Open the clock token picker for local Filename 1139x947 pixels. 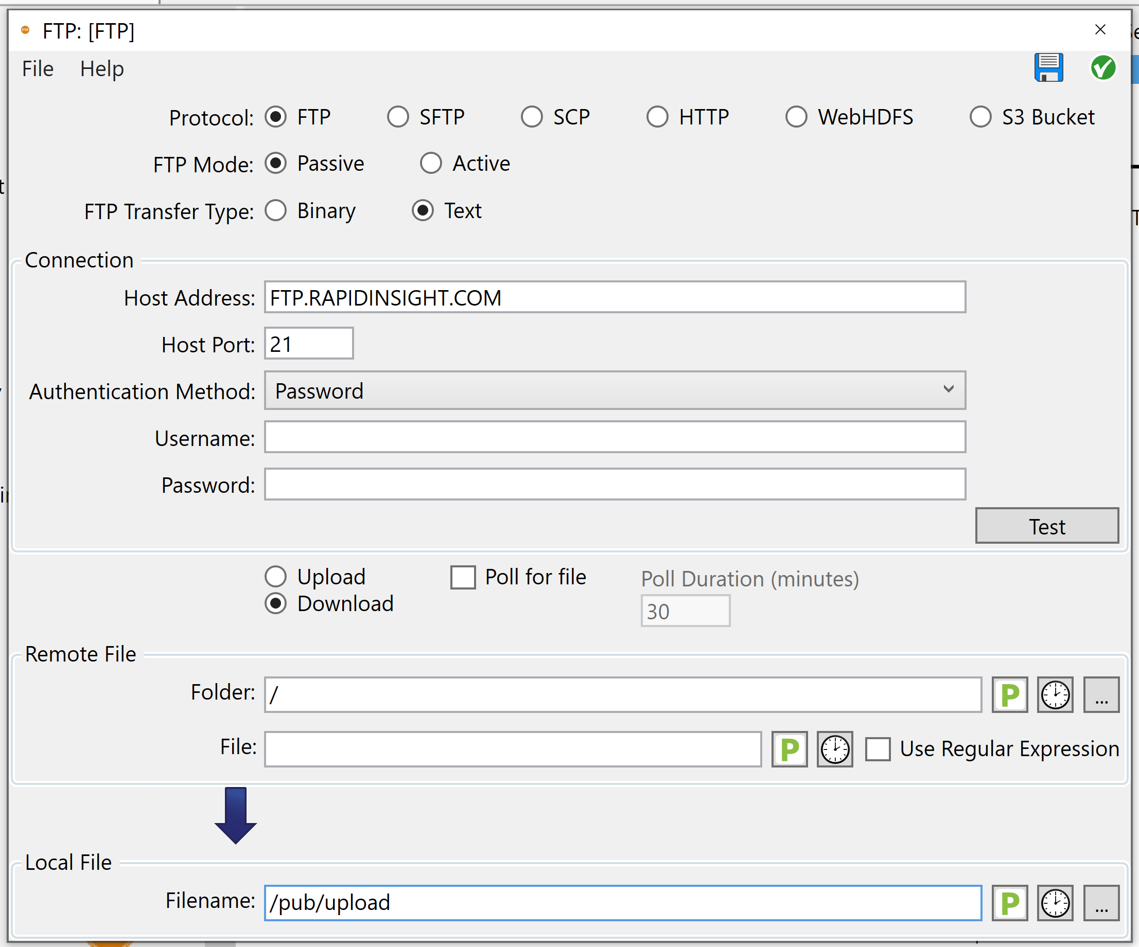click(x=1055, y=903)
